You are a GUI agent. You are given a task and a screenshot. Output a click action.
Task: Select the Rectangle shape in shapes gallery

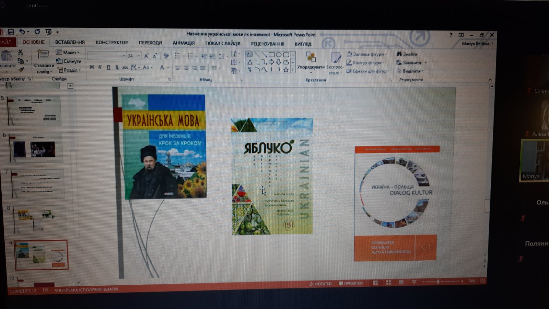[x=271, y=55]
